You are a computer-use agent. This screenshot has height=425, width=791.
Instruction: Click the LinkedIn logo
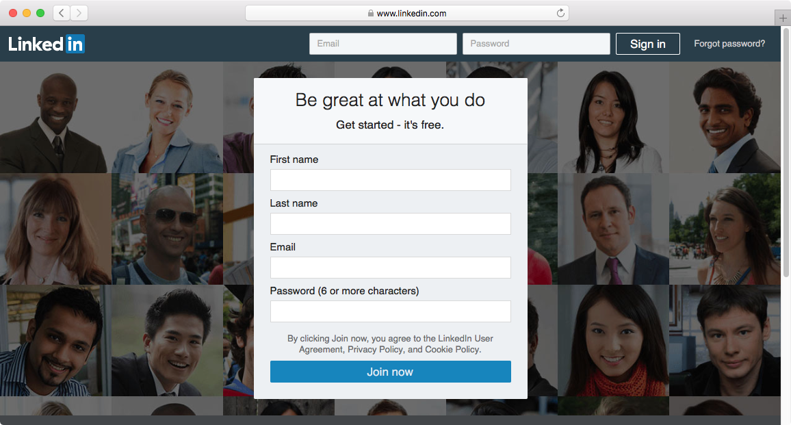47,44
